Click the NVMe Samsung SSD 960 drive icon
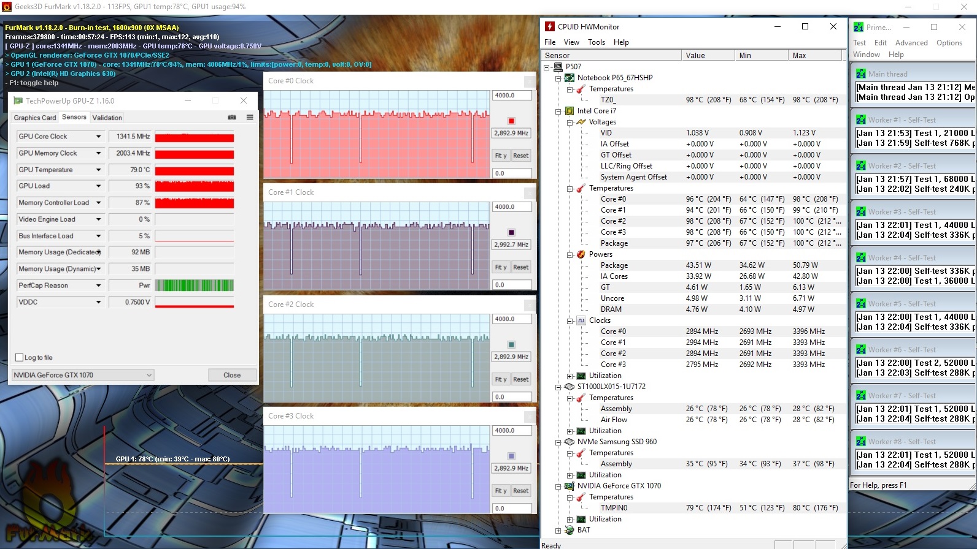The height and width of the screenshot is (549, 977). [x=570, y=442]
